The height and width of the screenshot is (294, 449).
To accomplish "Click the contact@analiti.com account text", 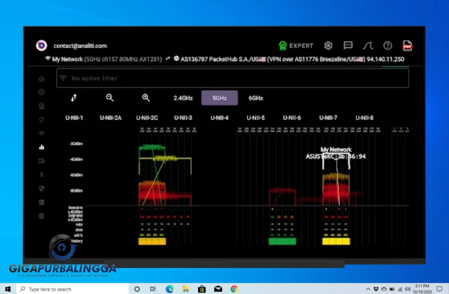I will [x=80, y=46].
